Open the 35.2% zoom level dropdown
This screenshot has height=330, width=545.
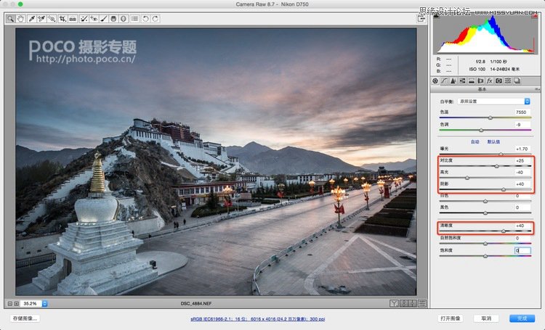pos(44,304)
